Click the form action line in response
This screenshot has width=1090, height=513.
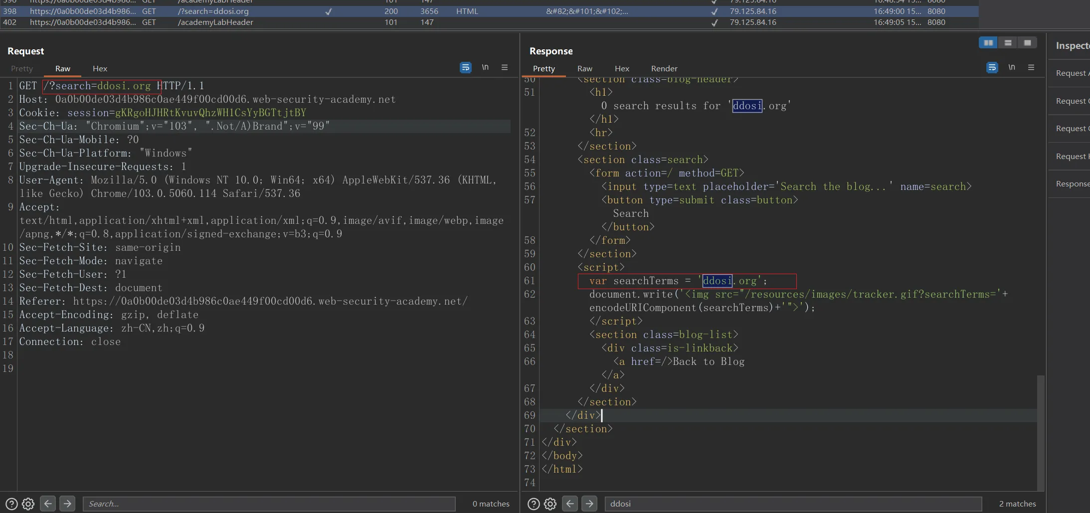tap(667, 173)
